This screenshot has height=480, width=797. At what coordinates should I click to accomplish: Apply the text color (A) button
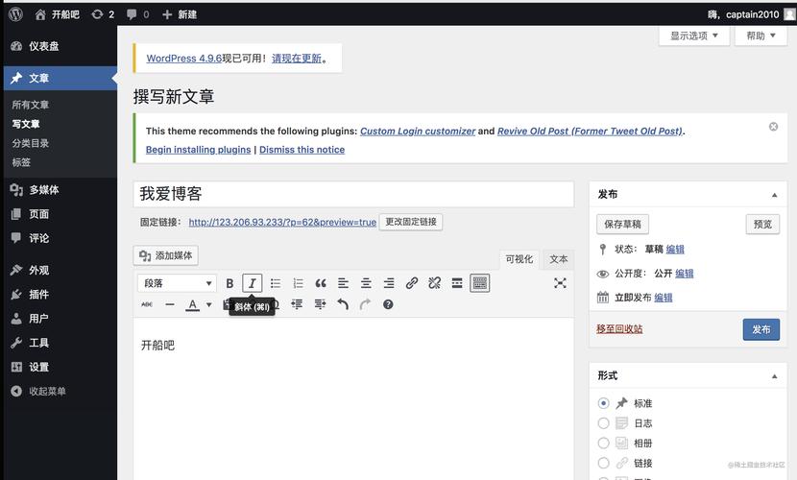point(192,304)
